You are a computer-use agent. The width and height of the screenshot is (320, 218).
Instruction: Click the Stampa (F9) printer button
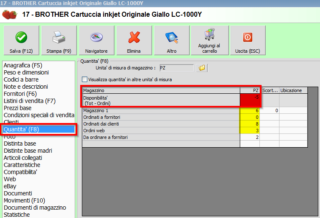59,40
